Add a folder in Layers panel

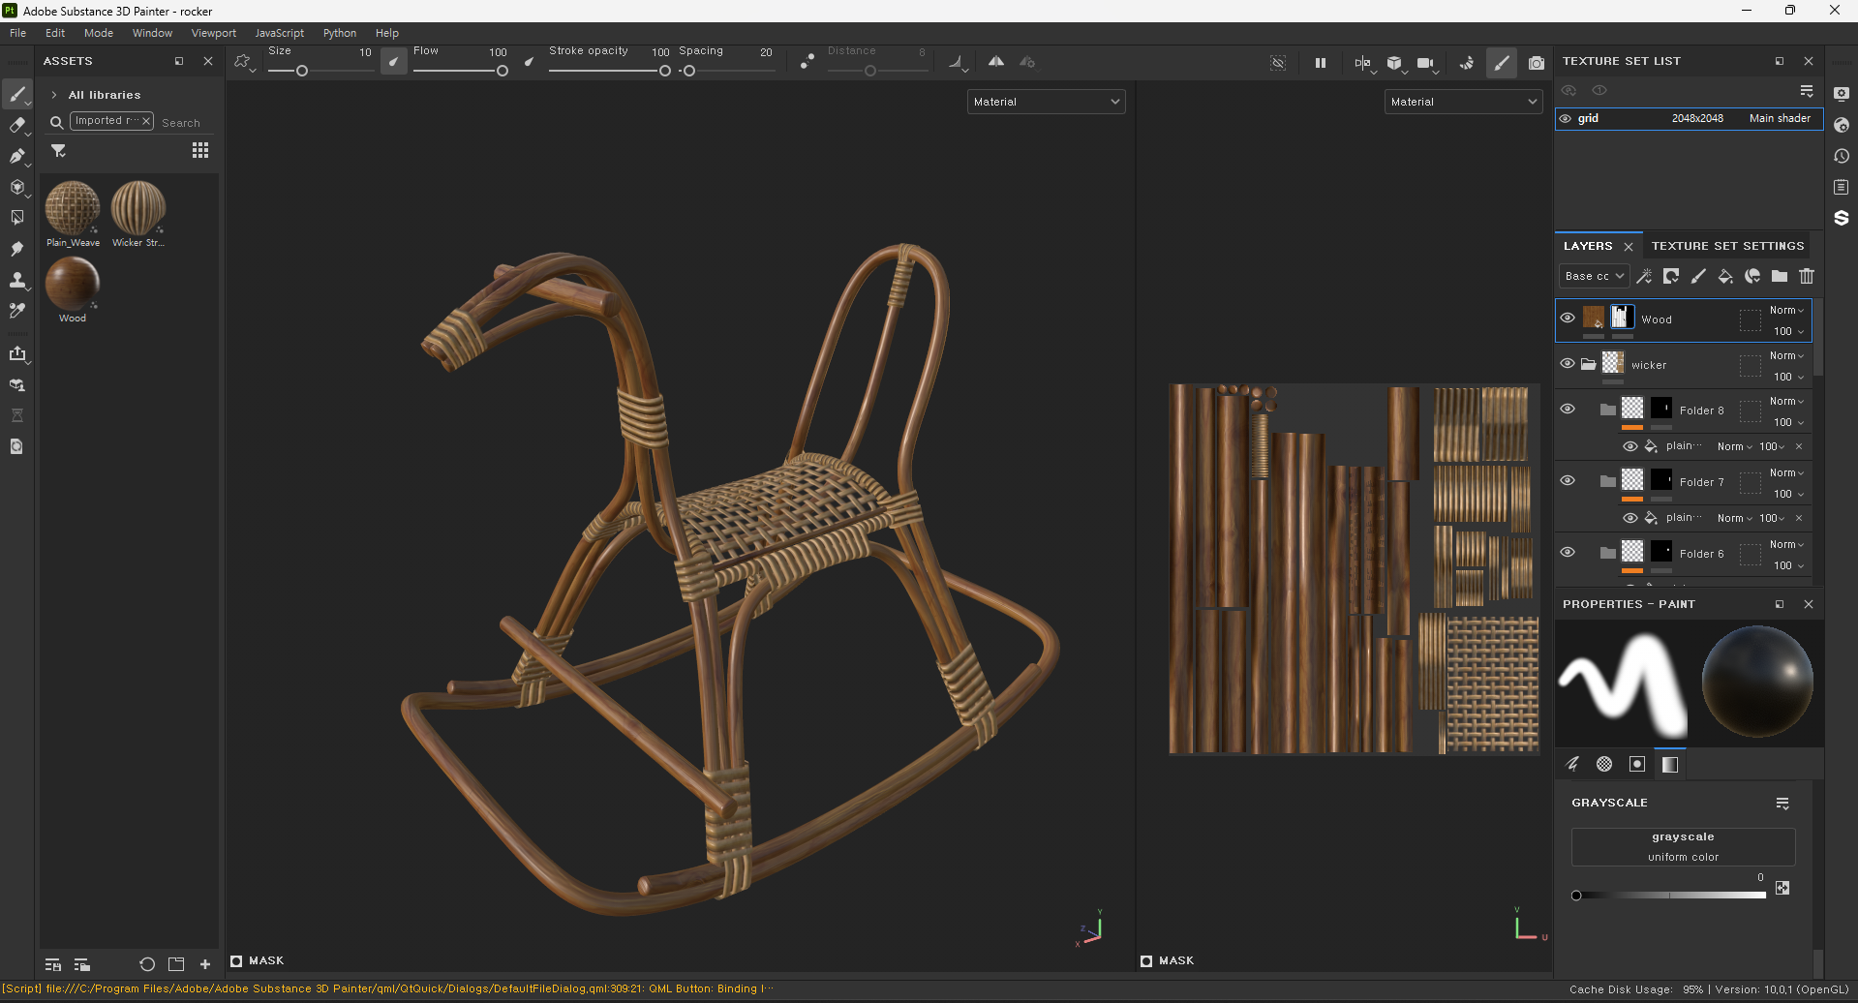tap(1780, 276)
